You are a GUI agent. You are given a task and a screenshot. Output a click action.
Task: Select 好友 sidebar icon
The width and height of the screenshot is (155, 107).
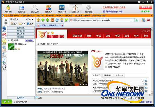click(4, 29)
